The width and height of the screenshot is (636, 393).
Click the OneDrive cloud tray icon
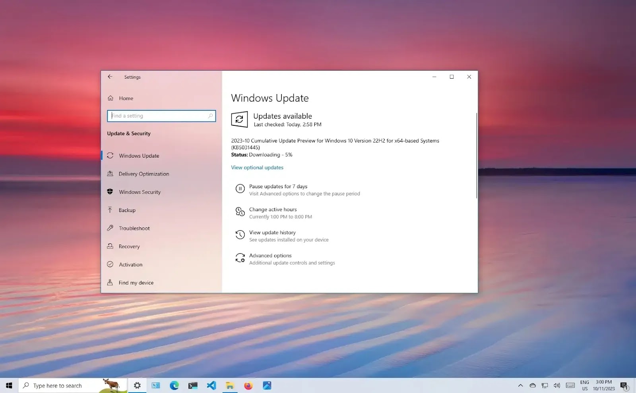[x=533, y=385]
